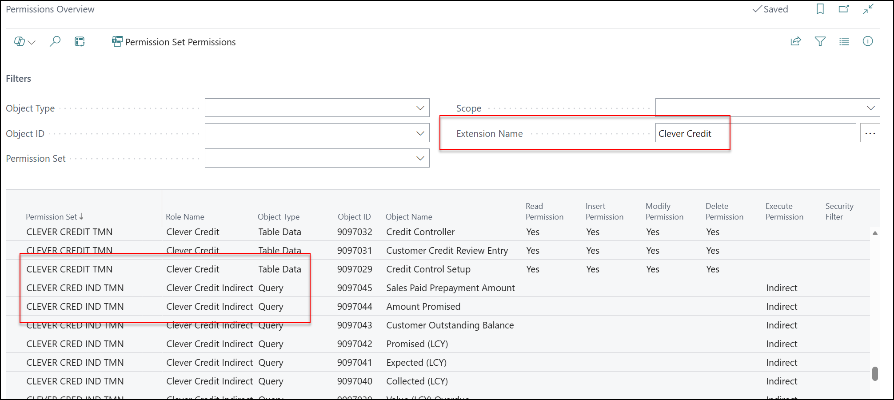Open Permission Set Permissions action

tap(174, 42)
